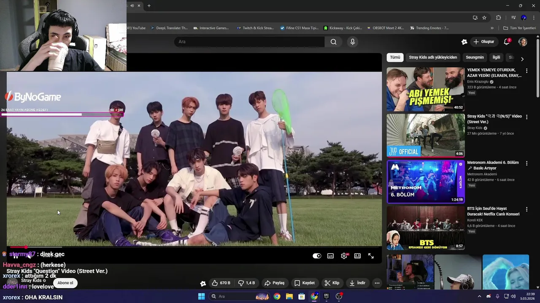Toggle subtitles in video player
540x303 pixels.
tap(330, 256)
